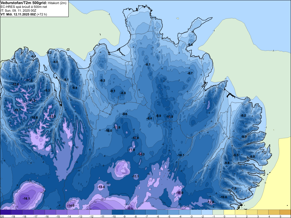Select the -8.3 temperature label
The width and height of the screenshot is (291, 218).
pyautogui.click(x=102, y=80)
